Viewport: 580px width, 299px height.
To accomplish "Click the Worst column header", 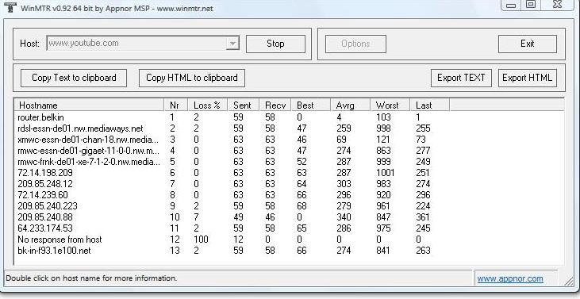I will click(390, 105).
